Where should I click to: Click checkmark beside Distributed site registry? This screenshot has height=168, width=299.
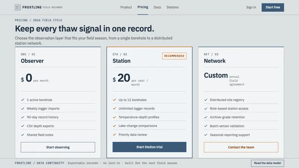click(206, 100)
